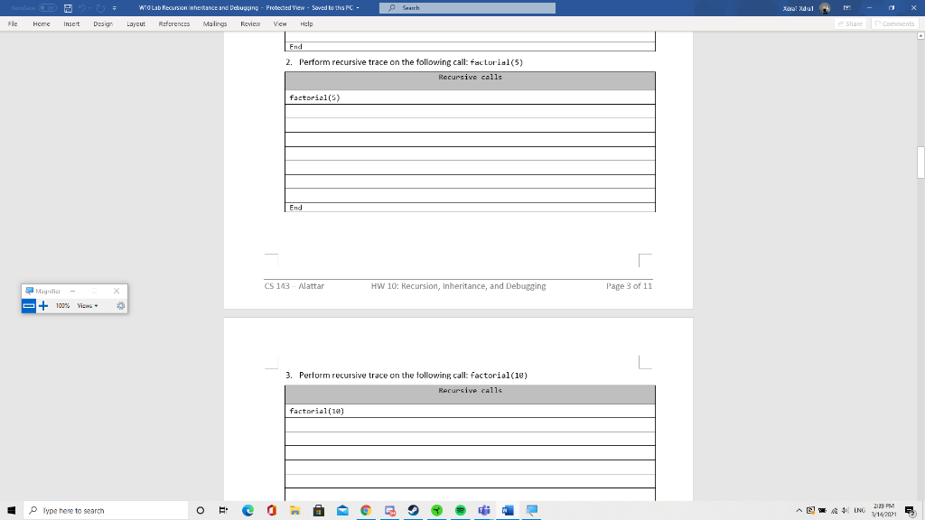Click the Undo icon

83,7
